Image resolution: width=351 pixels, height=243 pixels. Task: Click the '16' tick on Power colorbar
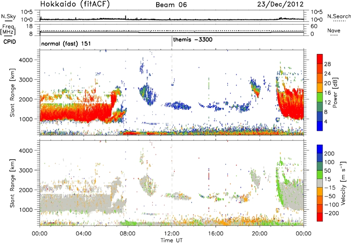tap(327, 93)
